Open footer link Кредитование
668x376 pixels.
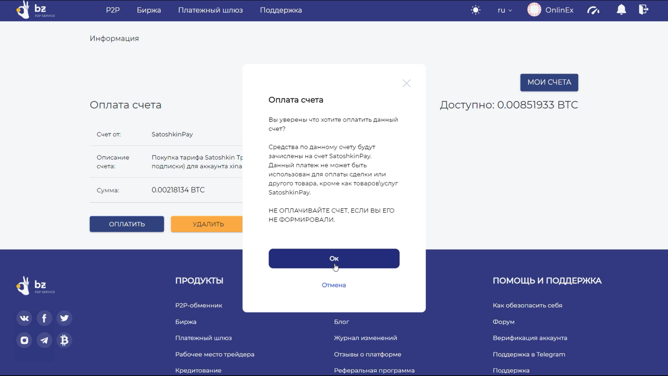tap(198, 370)
